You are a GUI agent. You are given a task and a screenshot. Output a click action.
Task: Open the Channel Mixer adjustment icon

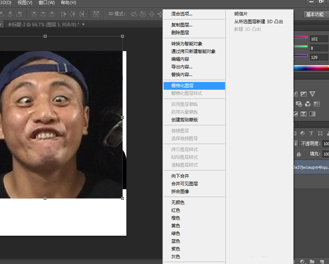click(x=308, y=104)
